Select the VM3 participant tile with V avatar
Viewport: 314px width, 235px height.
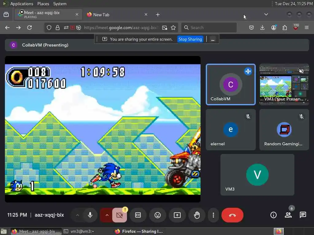click(257, 175)
